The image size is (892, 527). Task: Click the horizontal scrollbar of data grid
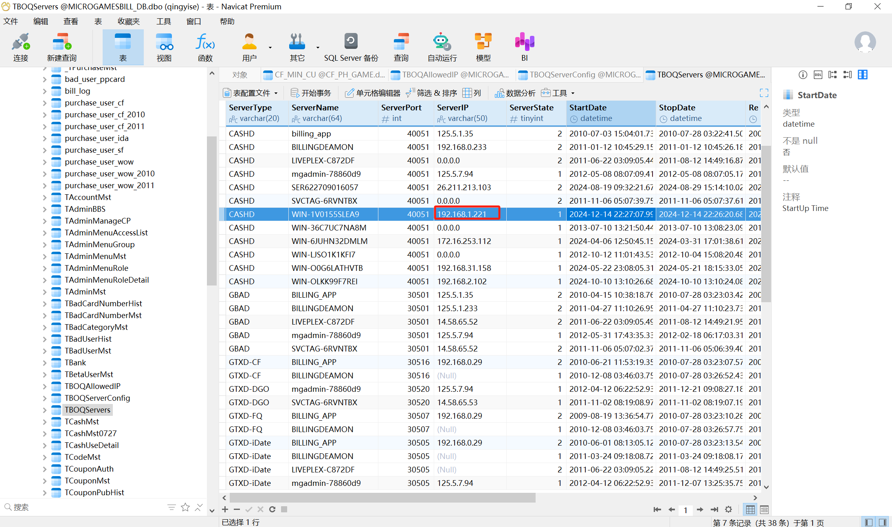click(x=382, y=498)
